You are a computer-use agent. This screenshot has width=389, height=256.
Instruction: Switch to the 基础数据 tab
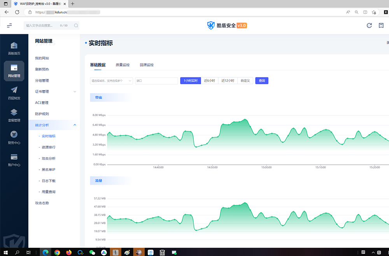click(98, 65)
